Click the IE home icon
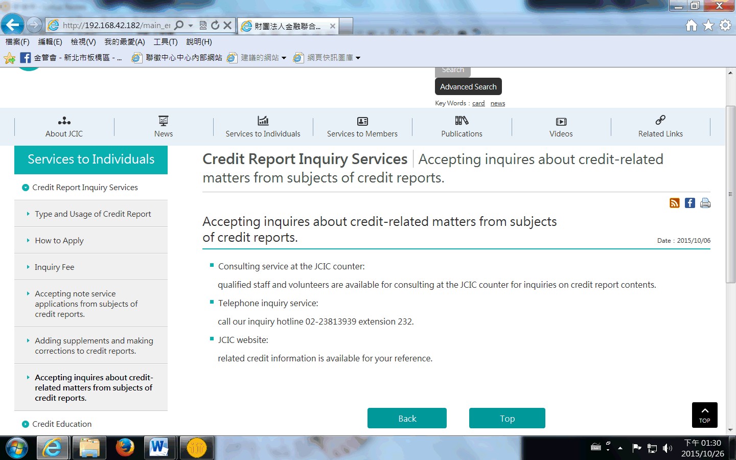 pos(691,25)
